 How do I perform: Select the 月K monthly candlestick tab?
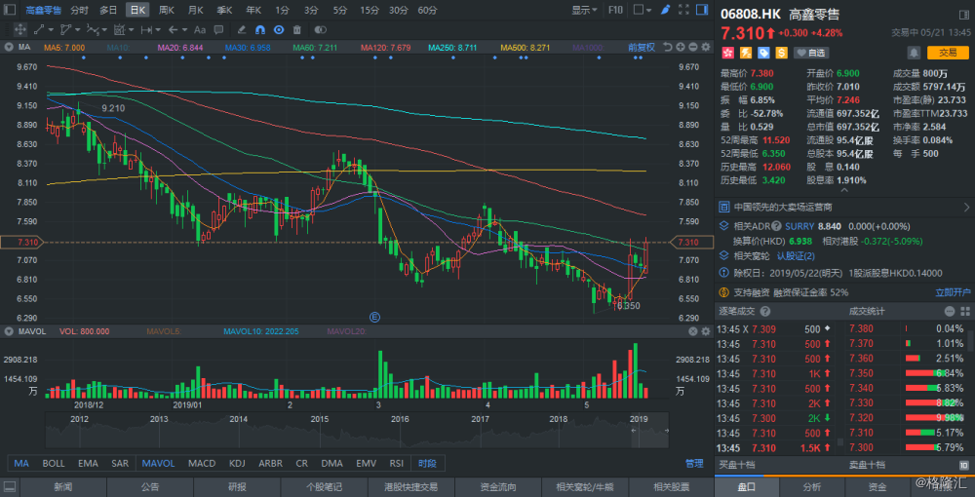195,10
